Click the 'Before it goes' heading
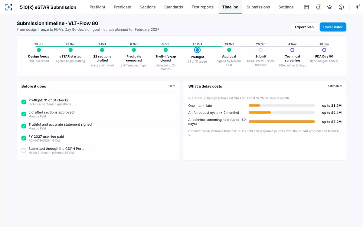Screen dimensions: 363x227 point(34,86)
